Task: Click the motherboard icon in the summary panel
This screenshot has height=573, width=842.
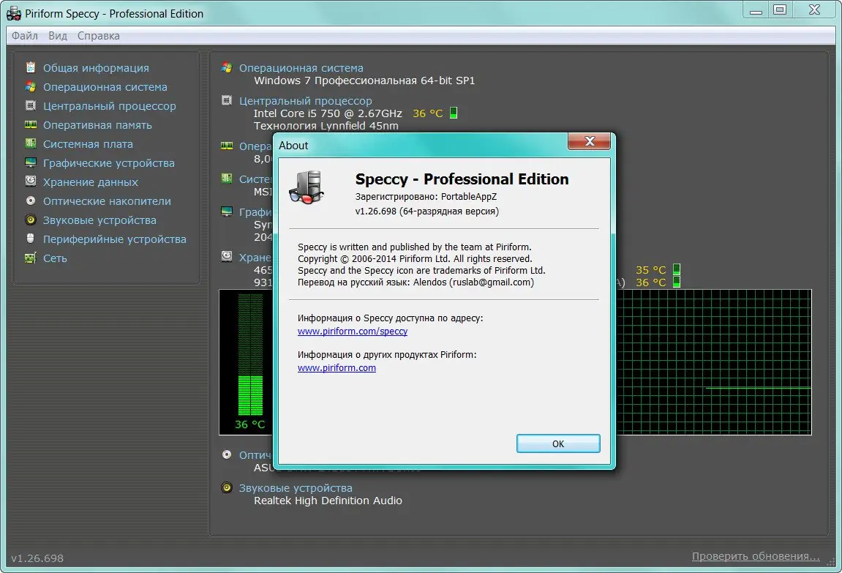Action: coord(227,179)
